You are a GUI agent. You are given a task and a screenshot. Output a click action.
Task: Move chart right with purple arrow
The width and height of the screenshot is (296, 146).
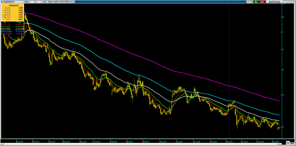pos(293,143)
